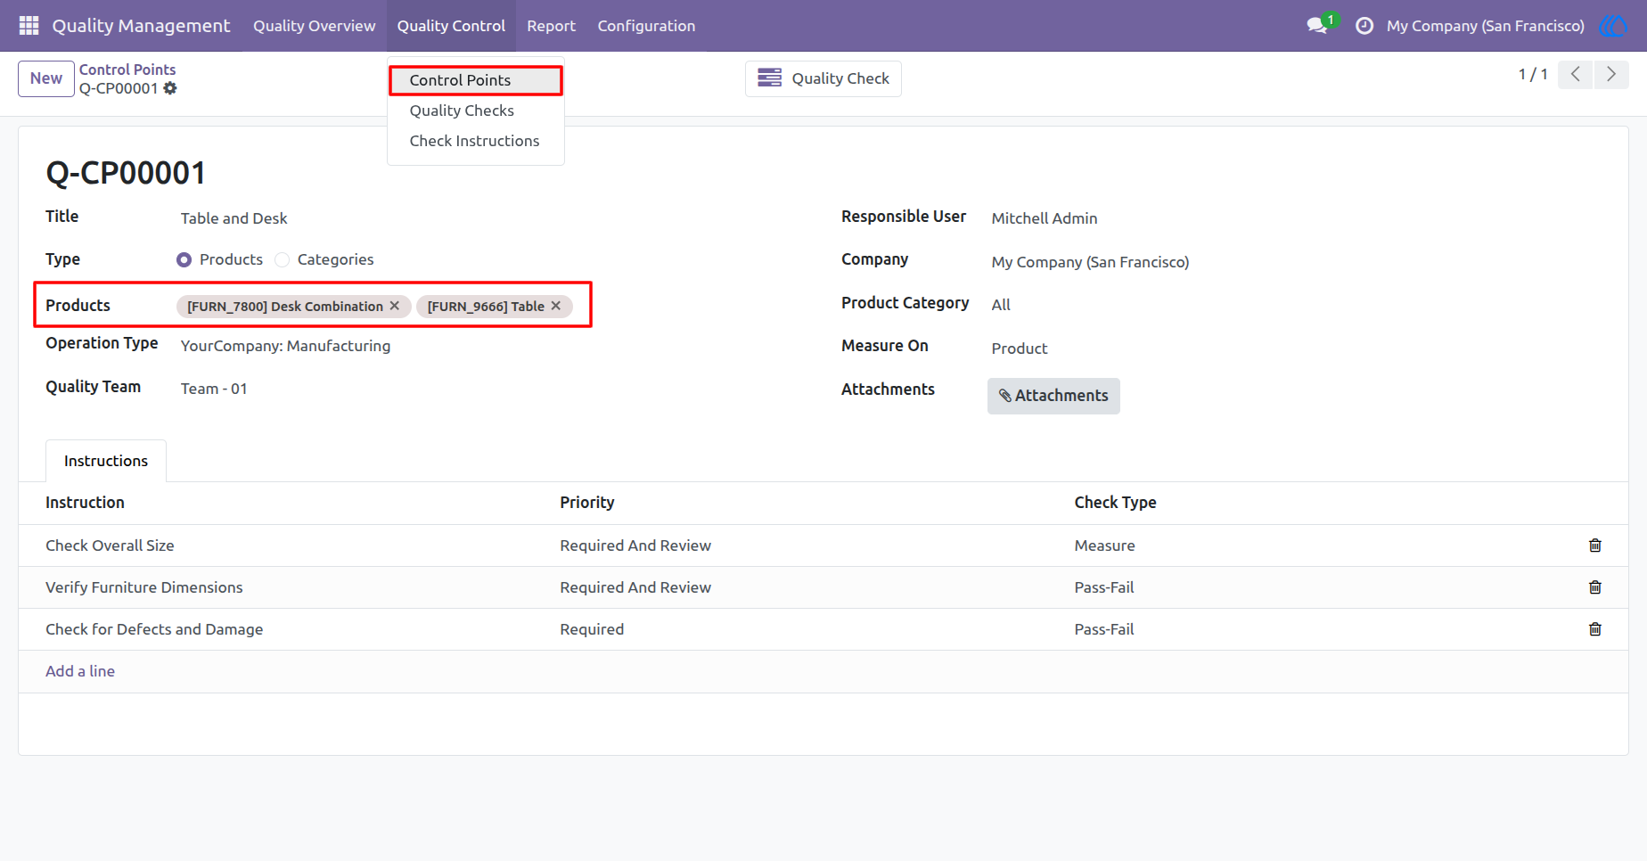Click Required priority for Defects row
This screenshot has width=1647, height=861.
[x=592, y=629]
